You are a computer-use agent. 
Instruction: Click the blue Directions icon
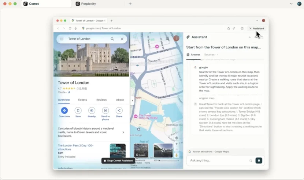[64, 110]
